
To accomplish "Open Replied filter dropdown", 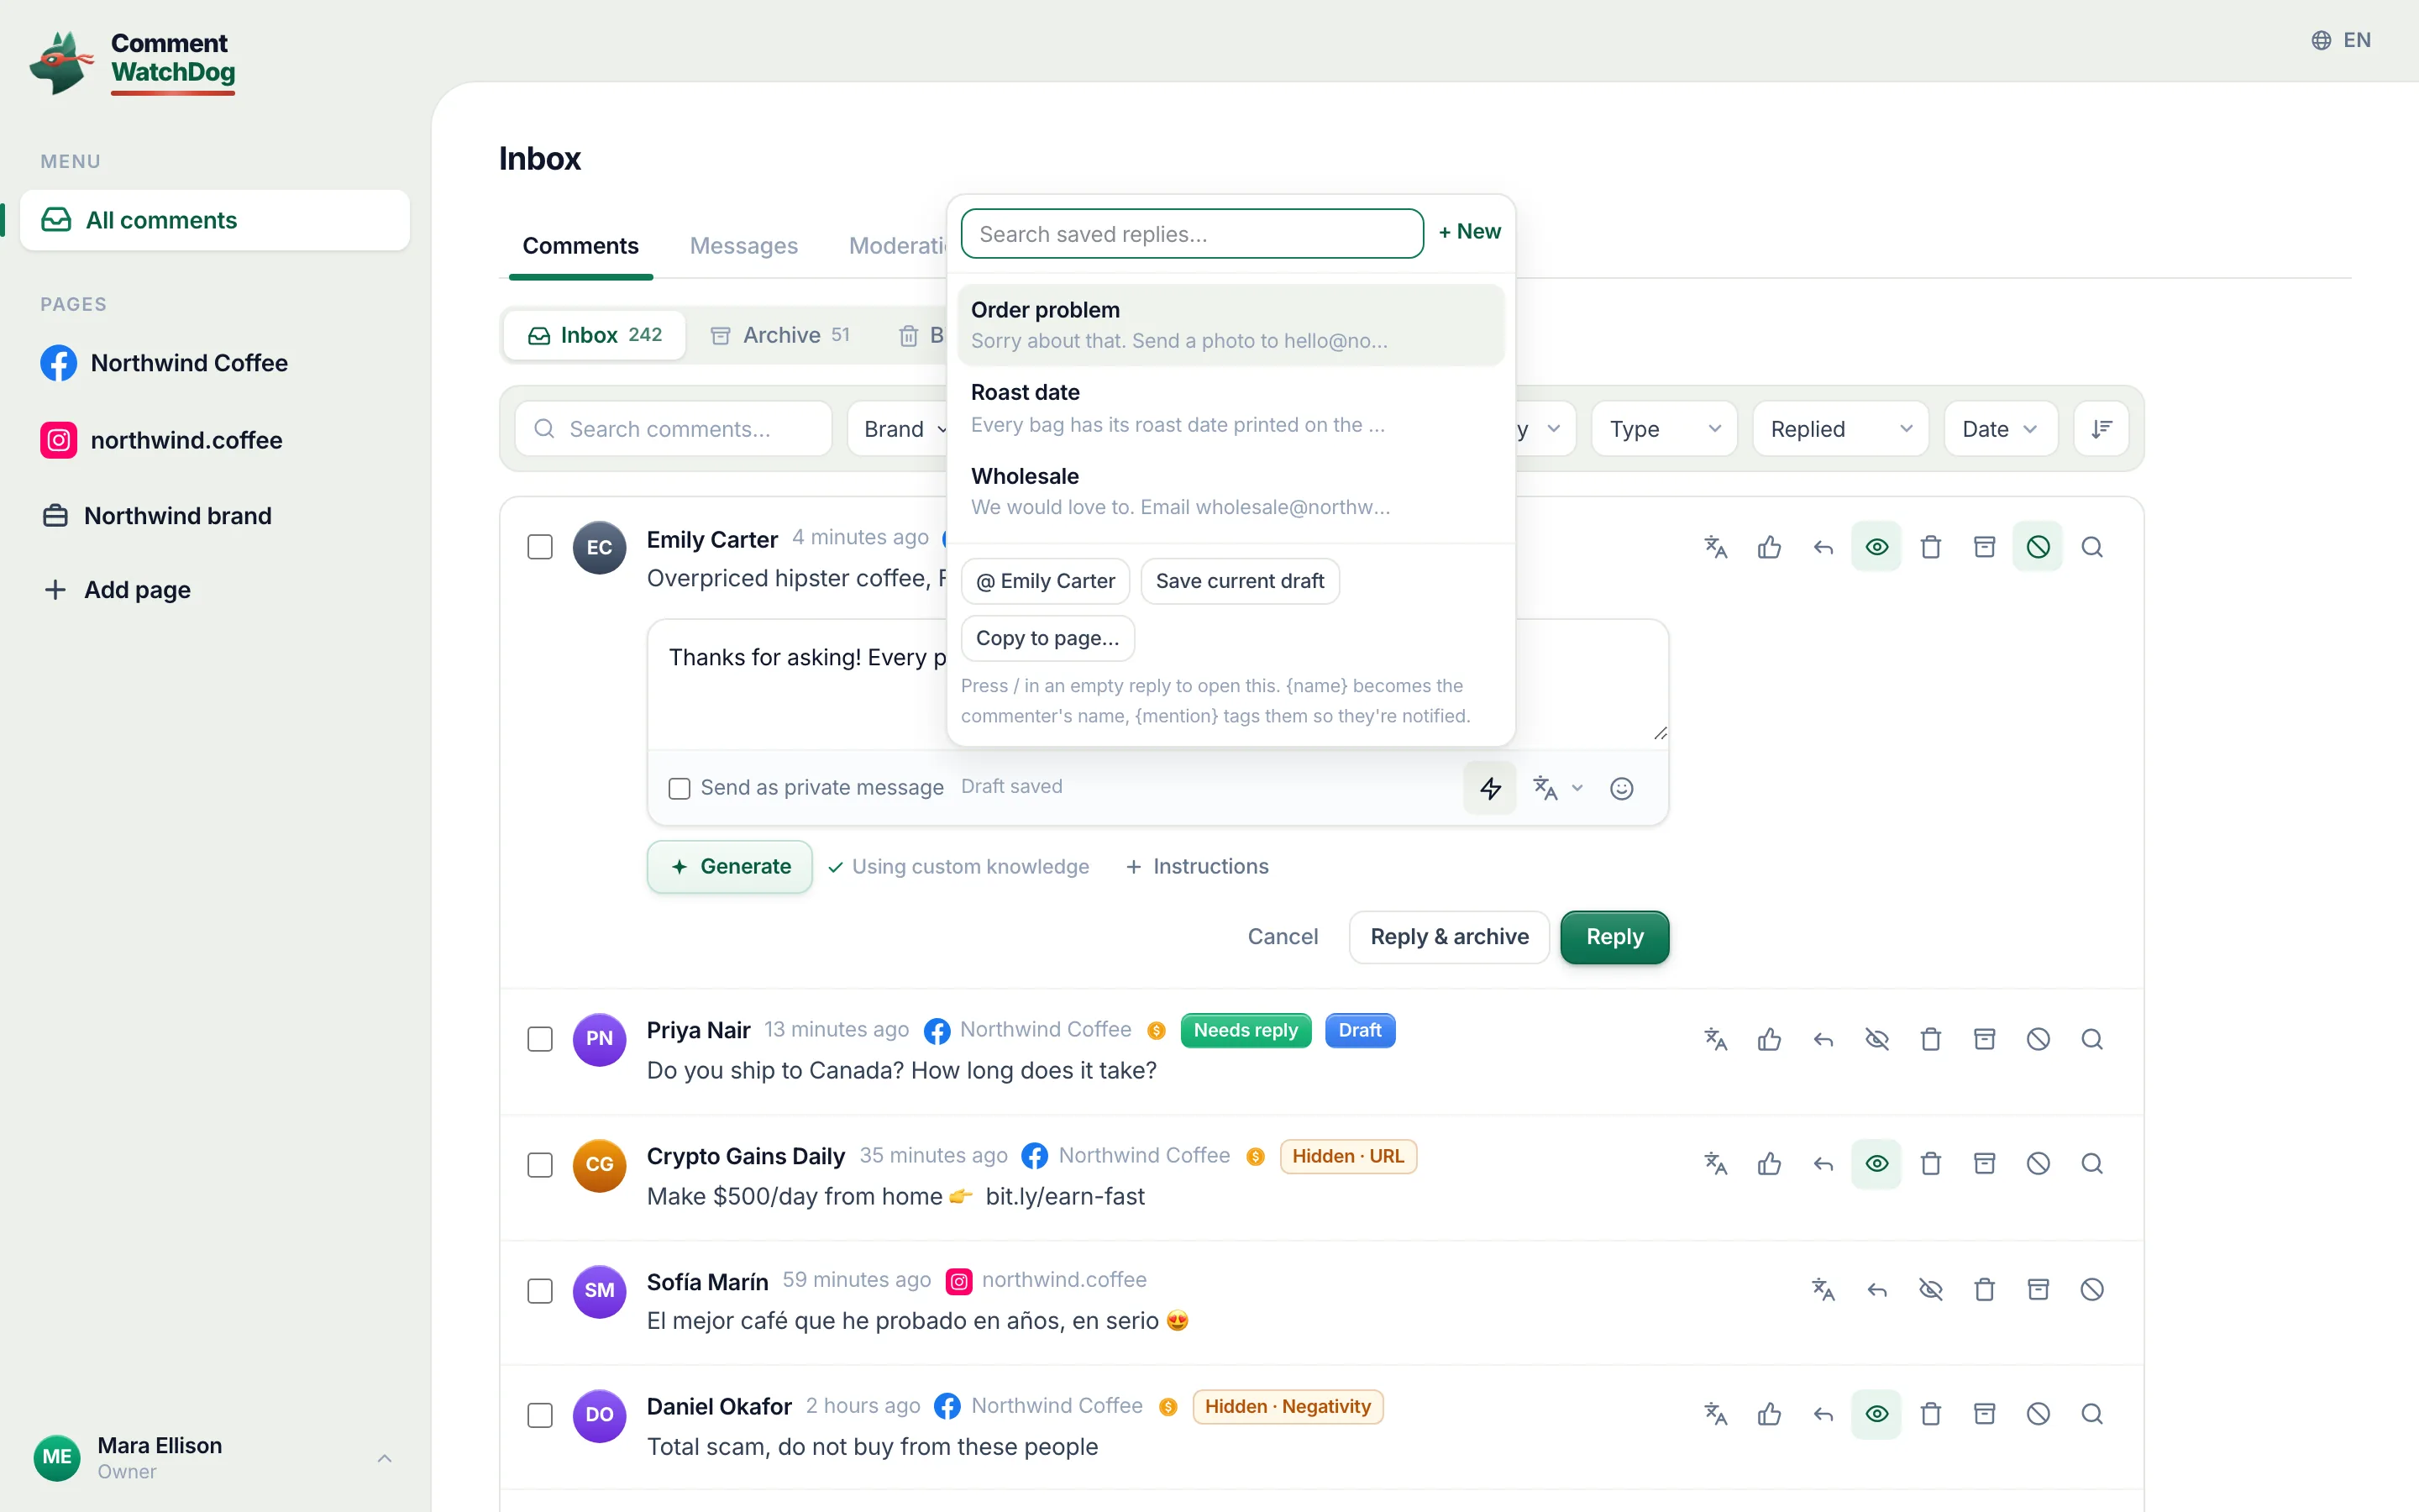I will pos(1840,429).
